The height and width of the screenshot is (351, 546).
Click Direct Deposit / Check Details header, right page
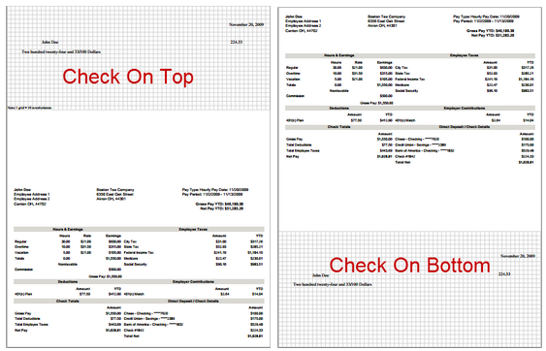coord(465,127)
